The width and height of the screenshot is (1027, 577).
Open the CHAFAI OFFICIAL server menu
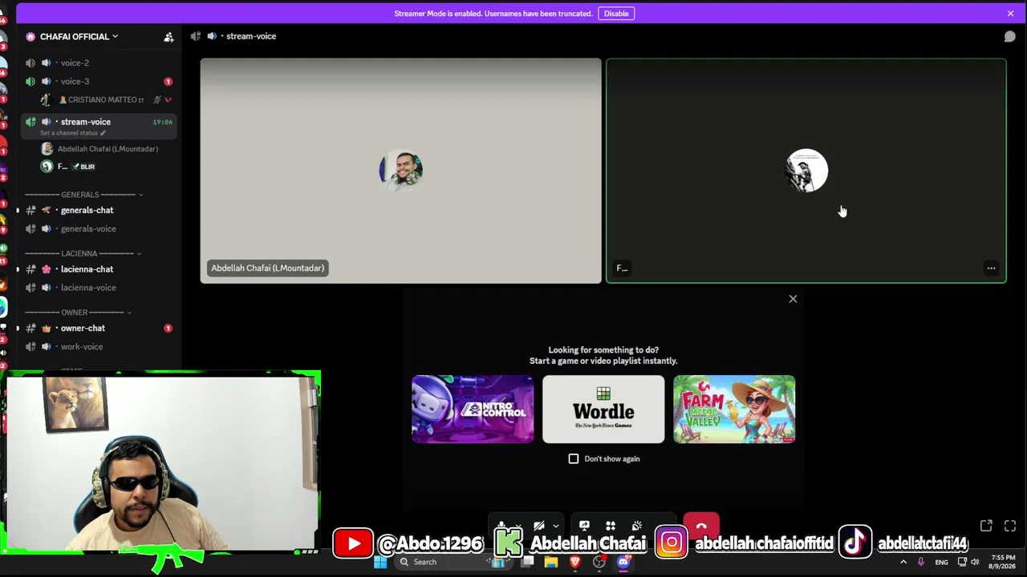coord(74,37)
